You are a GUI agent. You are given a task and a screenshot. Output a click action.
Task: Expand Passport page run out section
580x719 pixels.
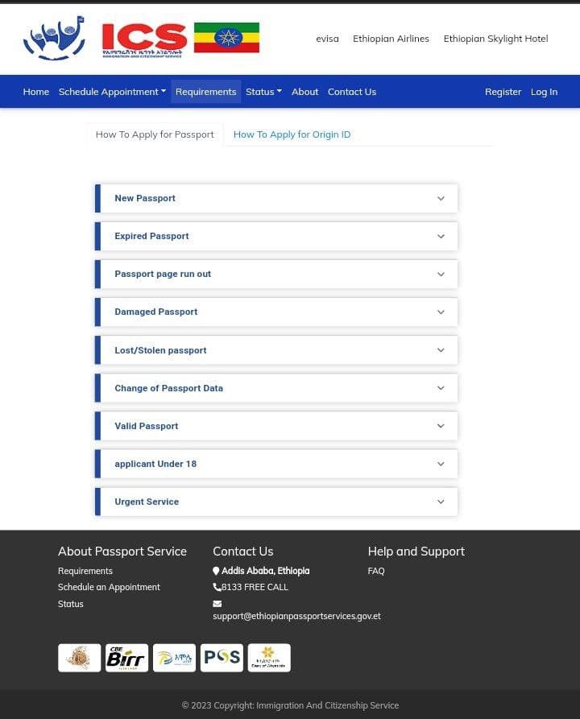tap(276, 275)
